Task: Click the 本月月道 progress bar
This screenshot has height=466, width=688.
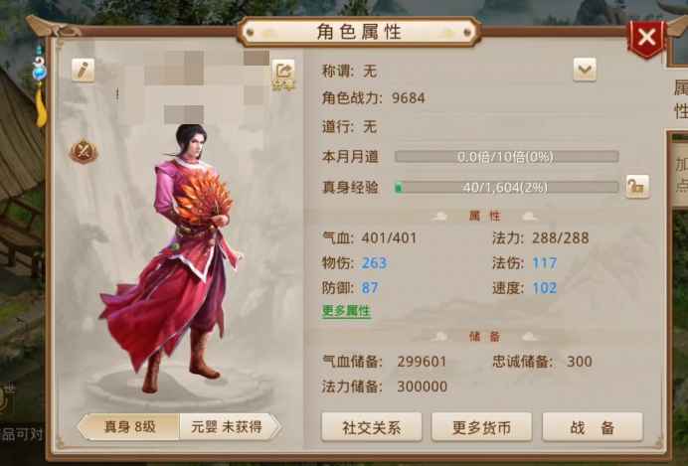Action: pyautogui.click(x=506, y=157)
